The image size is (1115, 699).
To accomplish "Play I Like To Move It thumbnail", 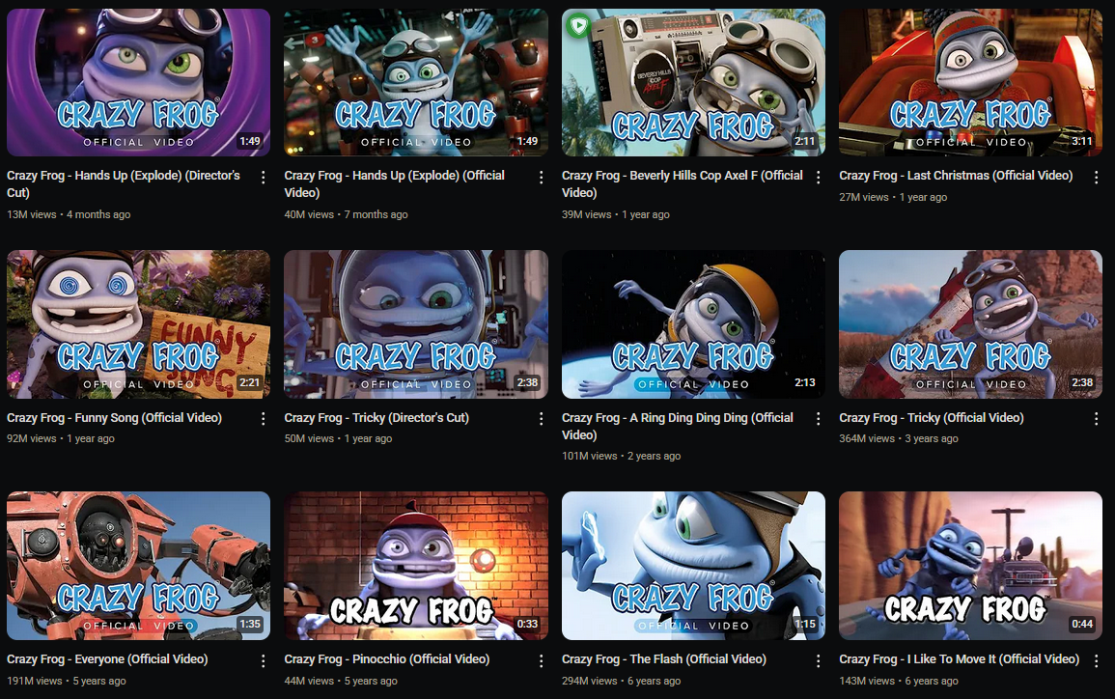I will point(970,566).
